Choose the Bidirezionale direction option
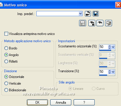 (x=6, y=90)
